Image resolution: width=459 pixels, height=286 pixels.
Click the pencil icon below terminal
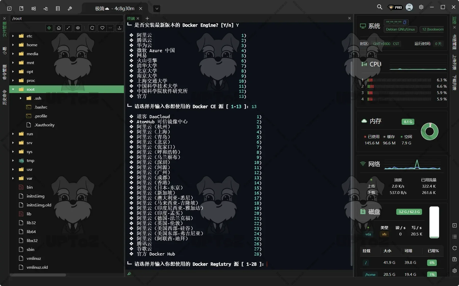click(129, 274)
